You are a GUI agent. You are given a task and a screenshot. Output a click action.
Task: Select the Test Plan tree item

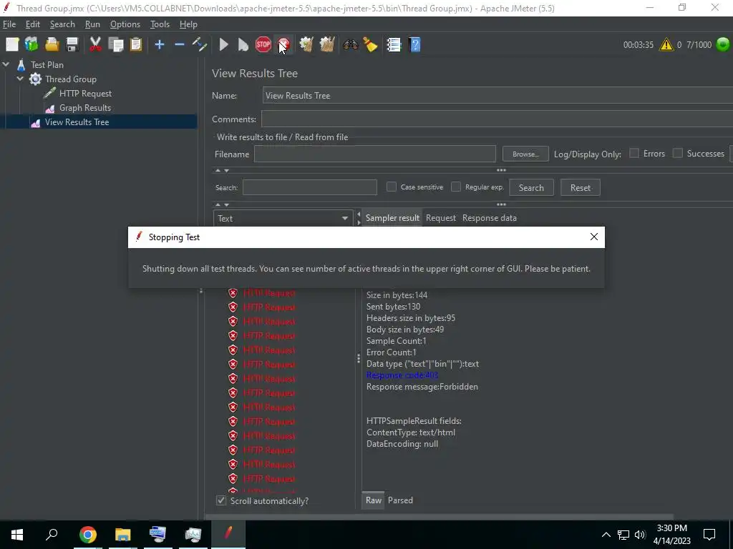(x=47, y=65)
